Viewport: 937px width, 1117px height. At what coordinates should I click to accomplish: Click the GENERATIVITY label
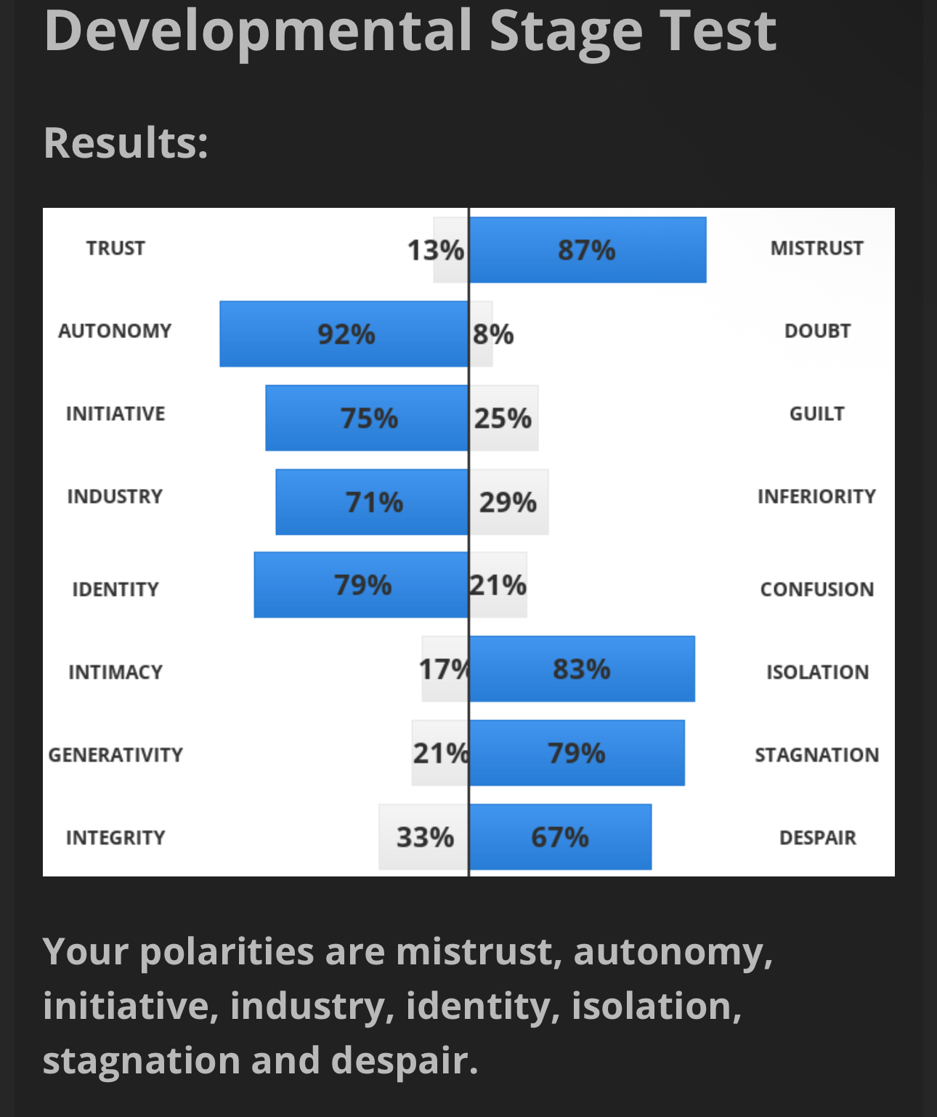coord(115,754)
